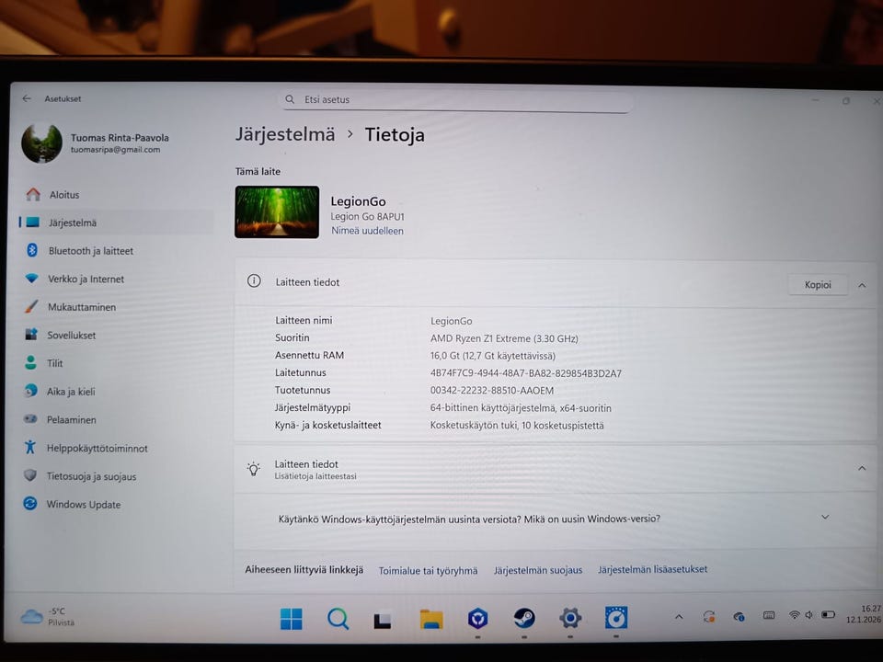Click the volume speaker tray icon
The height and width of the screenshot is (662, 883).
point(809,615)
